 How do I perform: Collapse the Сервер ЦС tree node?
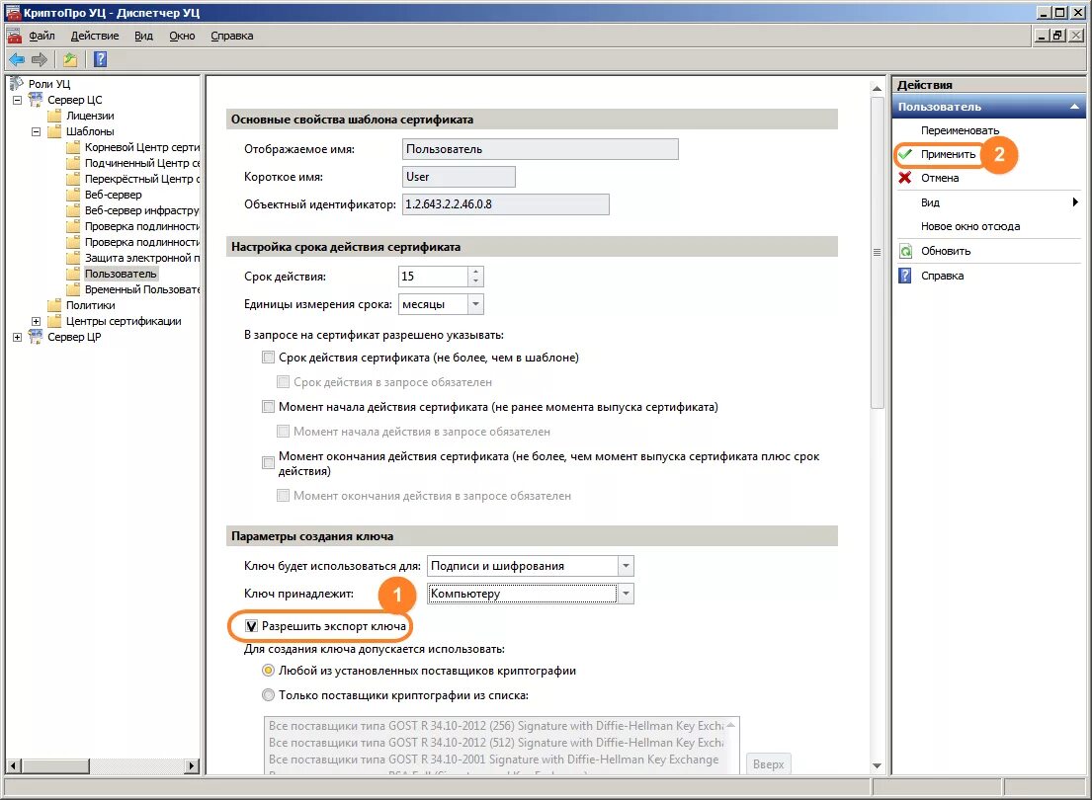pos(18,101)
